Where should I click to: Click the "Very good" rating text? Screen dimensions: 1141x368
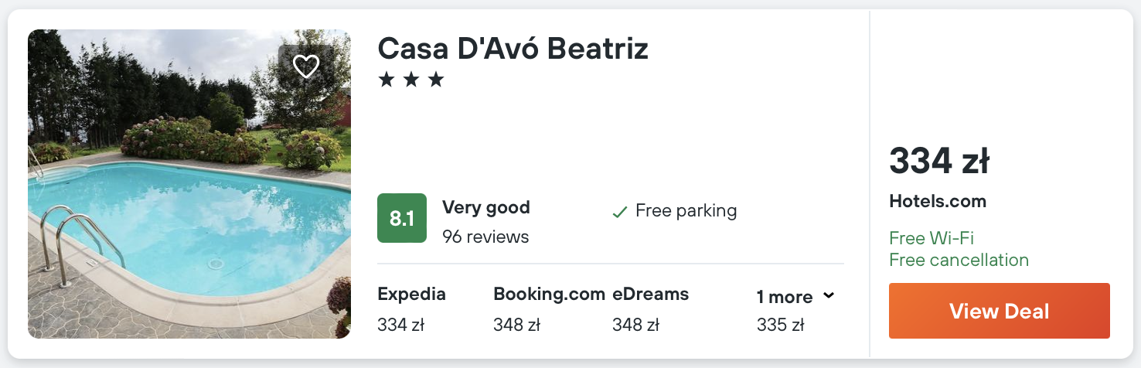click(485, 207)
